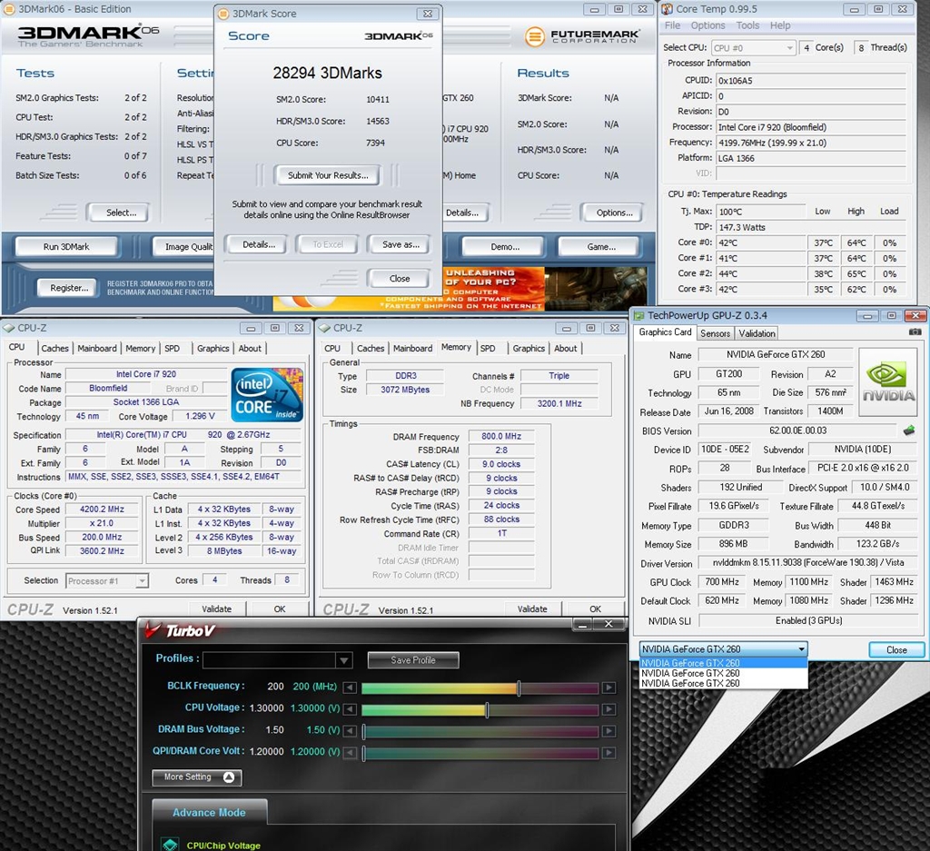The width and height of the screenshot is (930, 851).
Task: Collapse More Setting in TurboV
Action: 229,777
